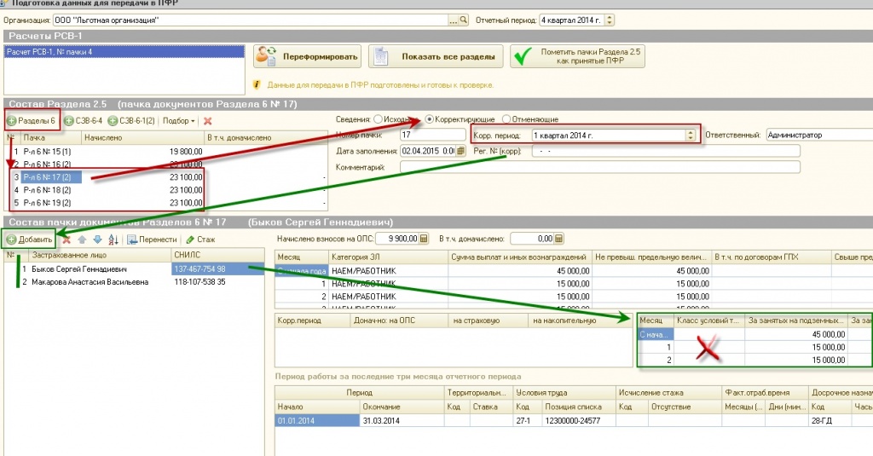Open calculator for Начислено взносов на ОПС
Viewport: 873px width, 456px height.
(424, 239)
